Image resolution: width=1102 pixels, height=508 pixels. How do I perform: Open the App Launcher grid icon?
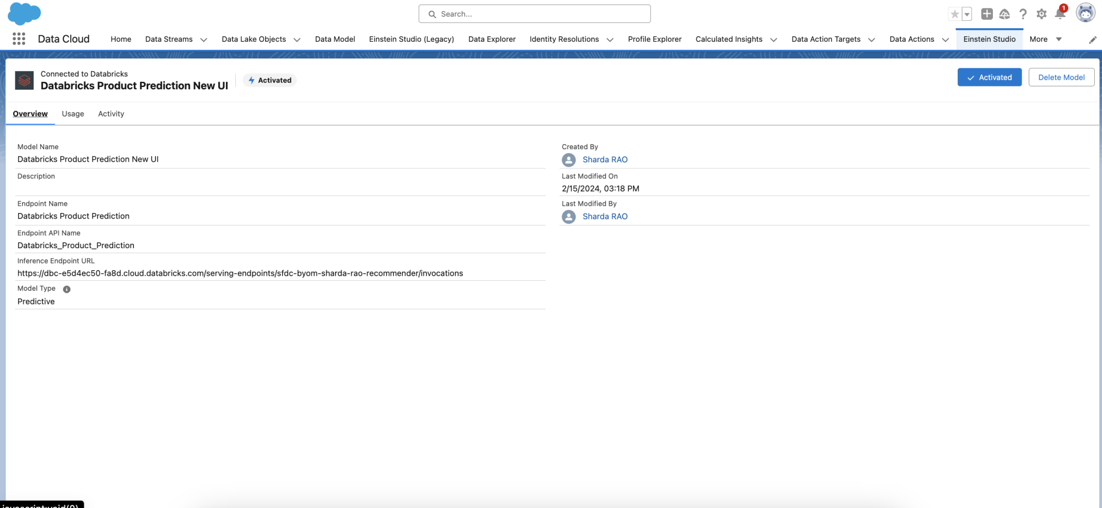point(19,39)
